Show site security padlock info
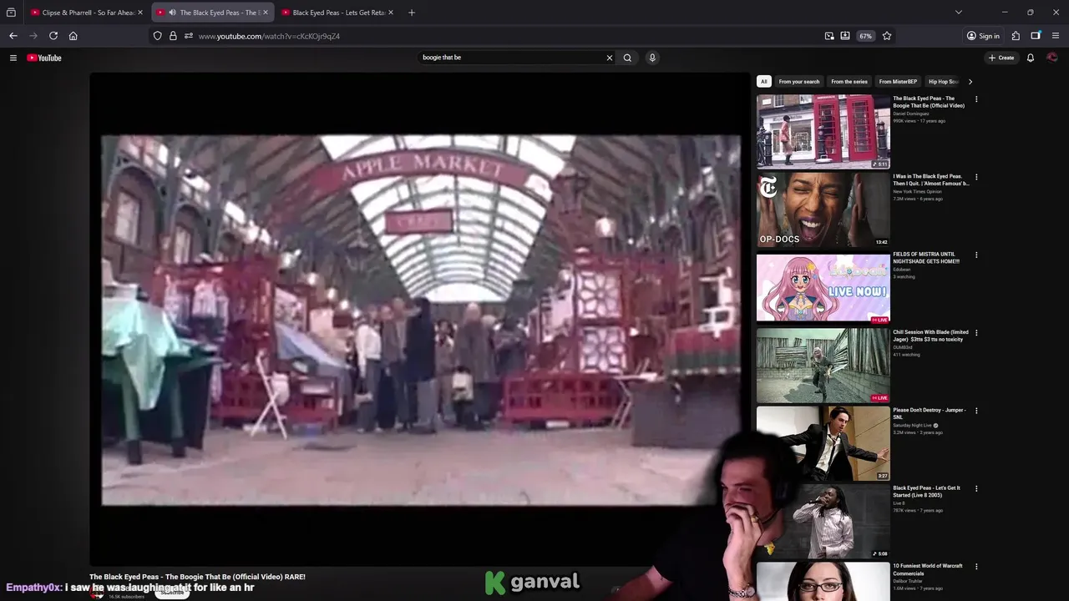The image size is (1069, 601). point(173,36)
